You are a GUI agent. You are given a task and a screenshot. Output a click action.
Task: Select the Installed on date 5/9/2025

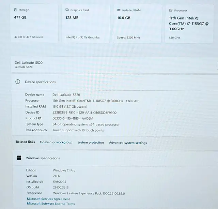point(60,182)
